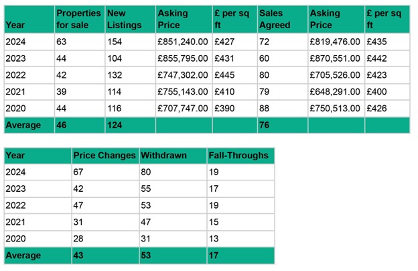The image size is (418, 271).
Task: Click the average properties for sale value 46
Action: pyautogui.click(x=63, y=125)
